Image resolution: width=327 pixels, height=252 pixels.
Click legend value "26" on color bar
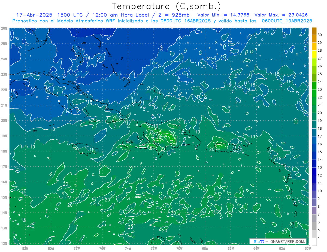(x=320, y=66)
